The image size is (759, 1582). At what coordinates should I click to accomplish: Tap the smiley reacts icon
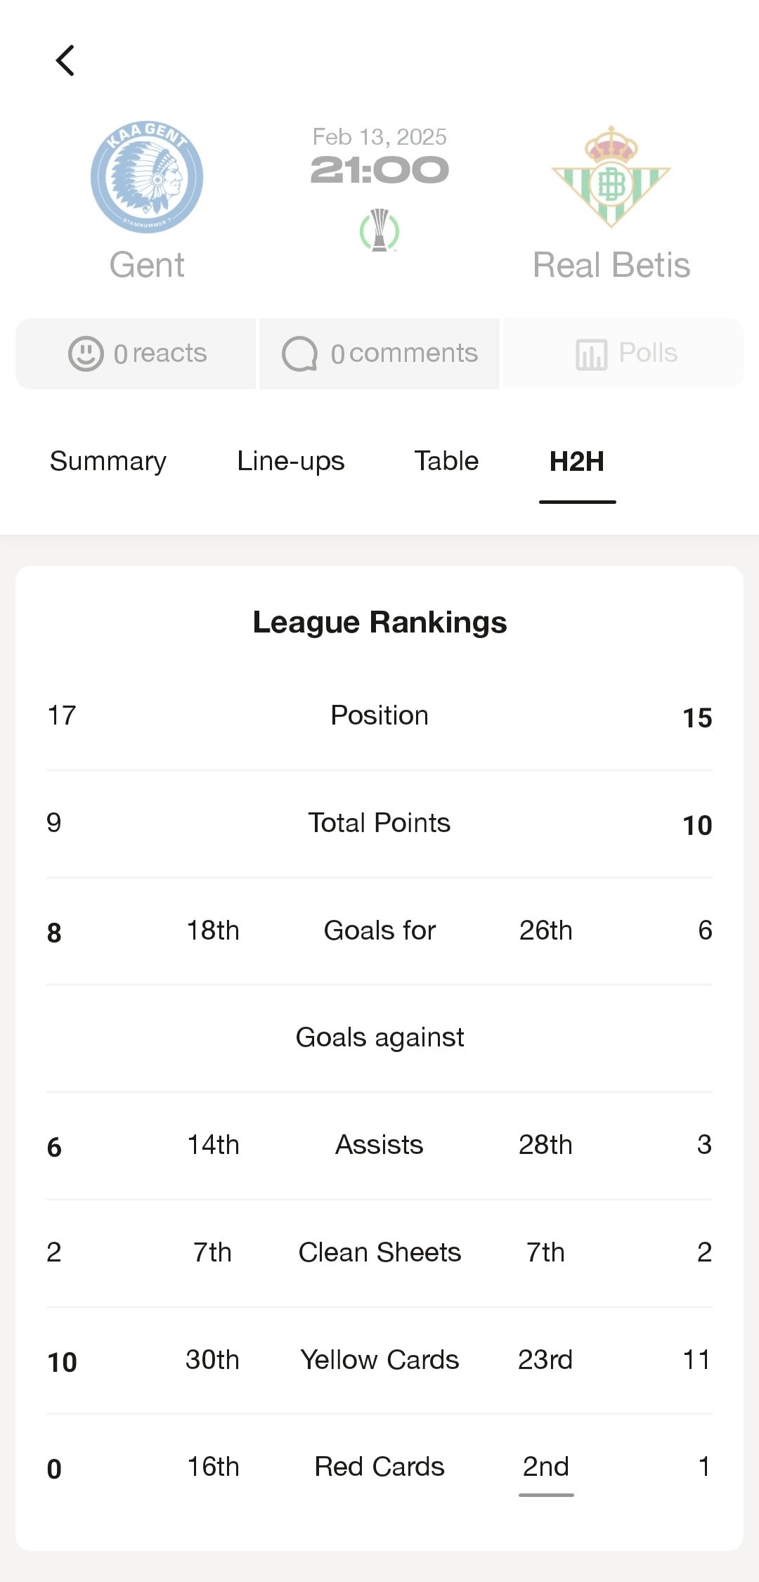pos(86,354)
